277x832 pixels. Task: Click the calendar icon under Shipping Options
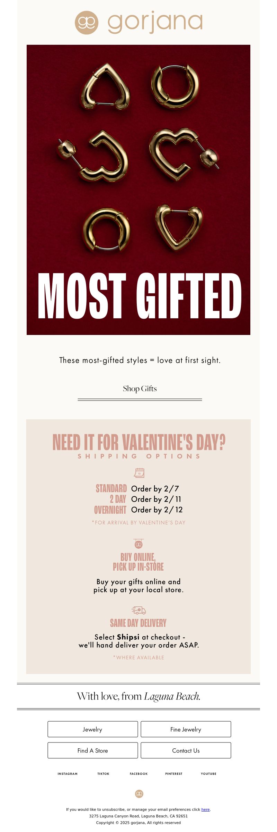point(139,472)
